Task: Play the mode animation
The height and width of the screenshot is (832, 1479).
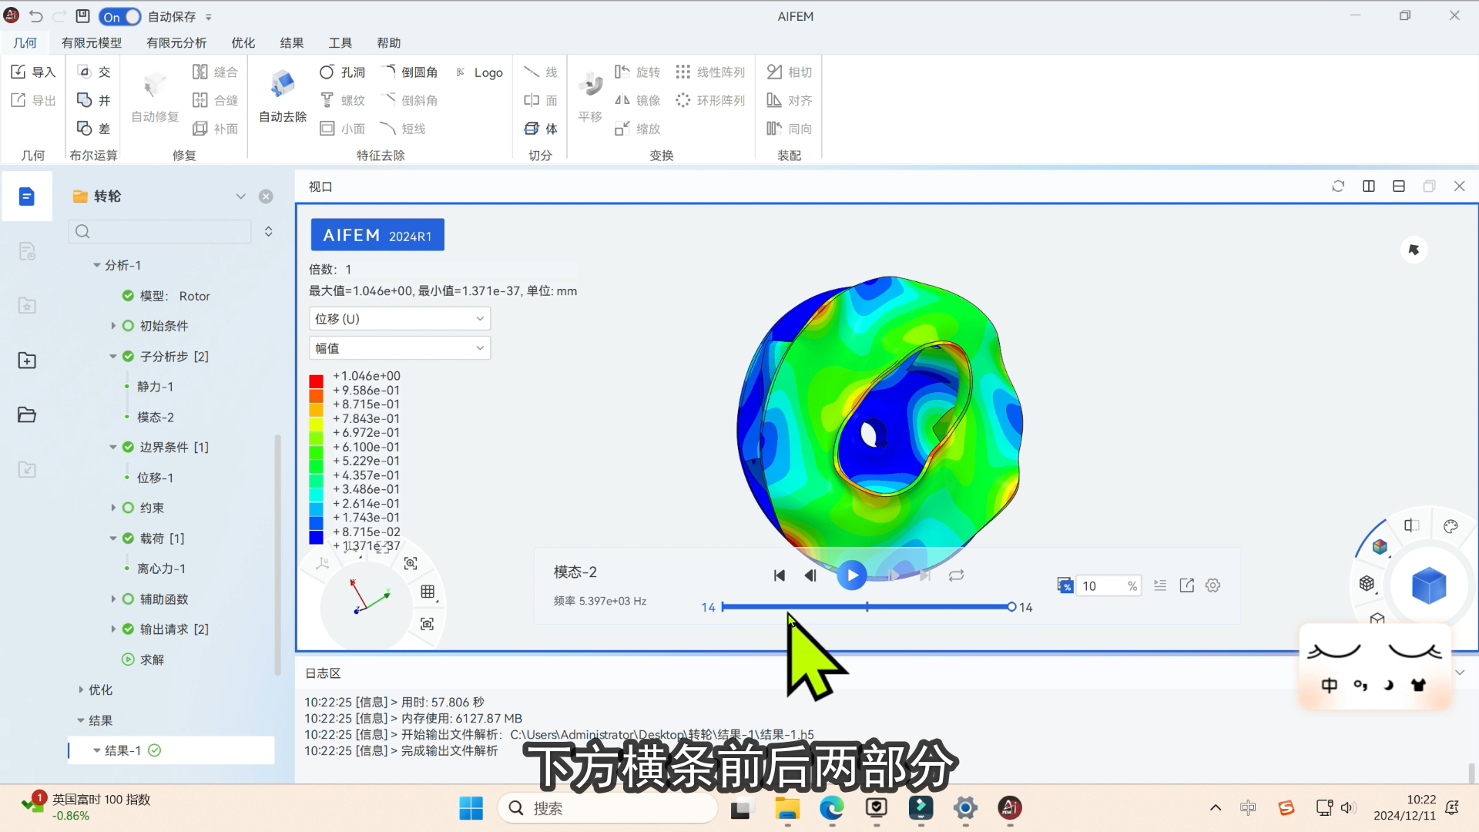Action: point(851,575)
